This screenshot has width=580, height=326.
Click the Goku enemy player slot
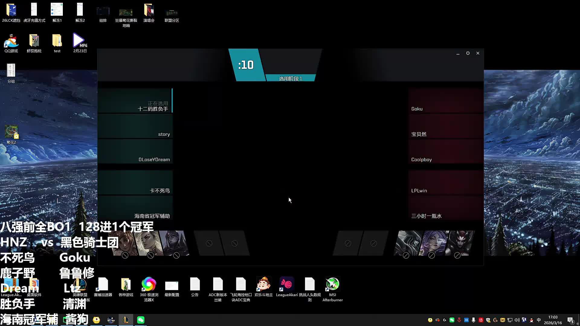click(x=446, y=101)
